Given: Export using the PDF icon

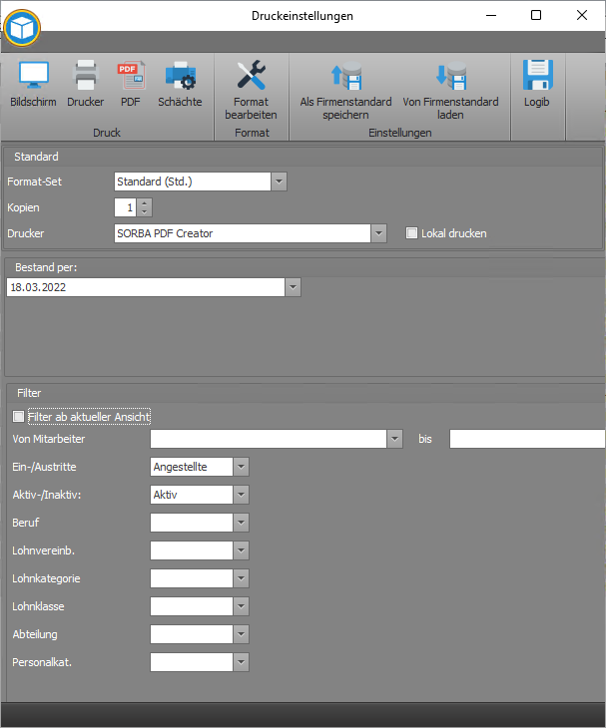Looking at the screenshot, I should pos(131,78).
